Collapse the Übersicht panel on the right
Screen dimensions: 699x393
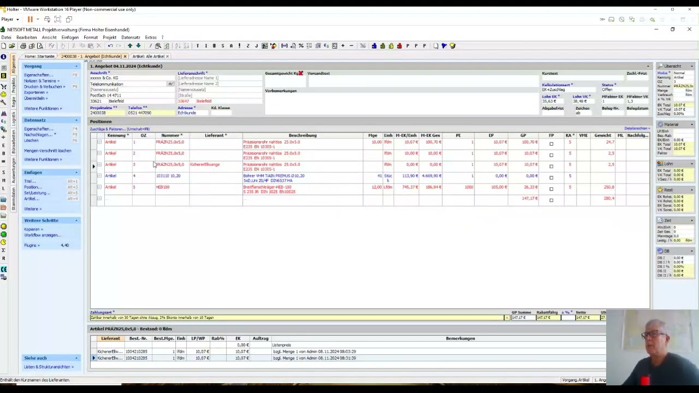click(x=691, y=66)
